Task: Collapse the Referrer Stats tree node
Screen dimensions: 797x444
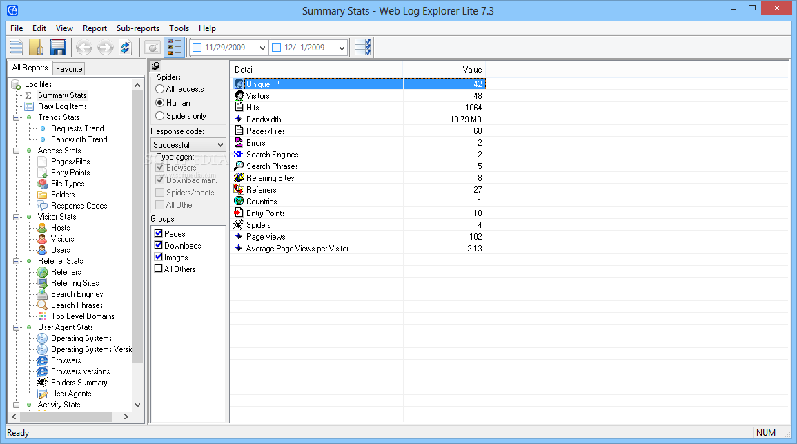Action: pyautogui.click(x=17, y=261)
